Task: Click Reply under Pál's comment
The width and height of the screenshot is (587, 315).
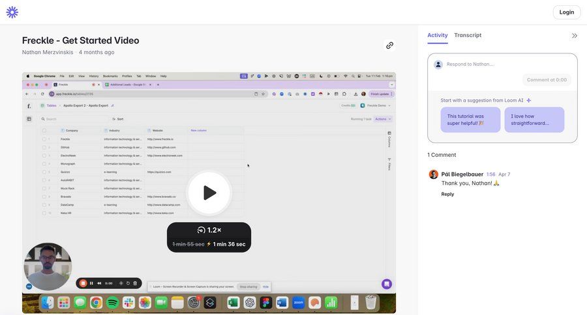Action: coord(447,194)
